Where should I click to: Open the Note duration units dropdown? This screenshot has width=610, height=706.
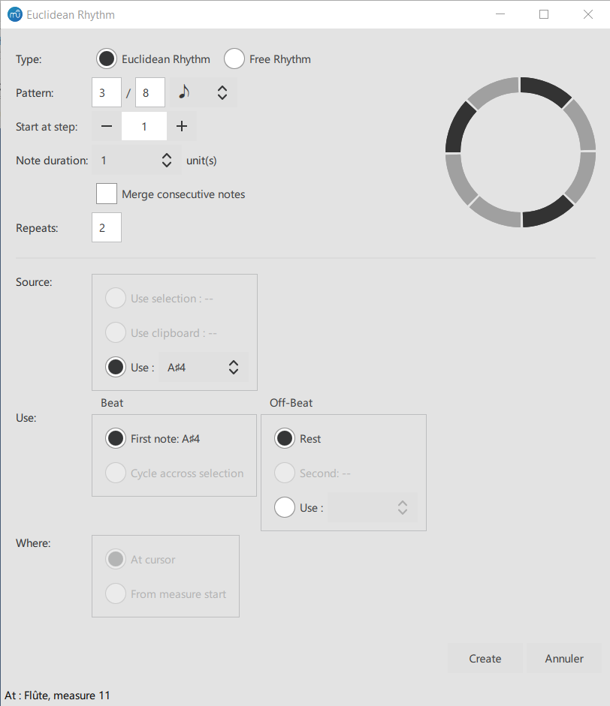point(135,161)
